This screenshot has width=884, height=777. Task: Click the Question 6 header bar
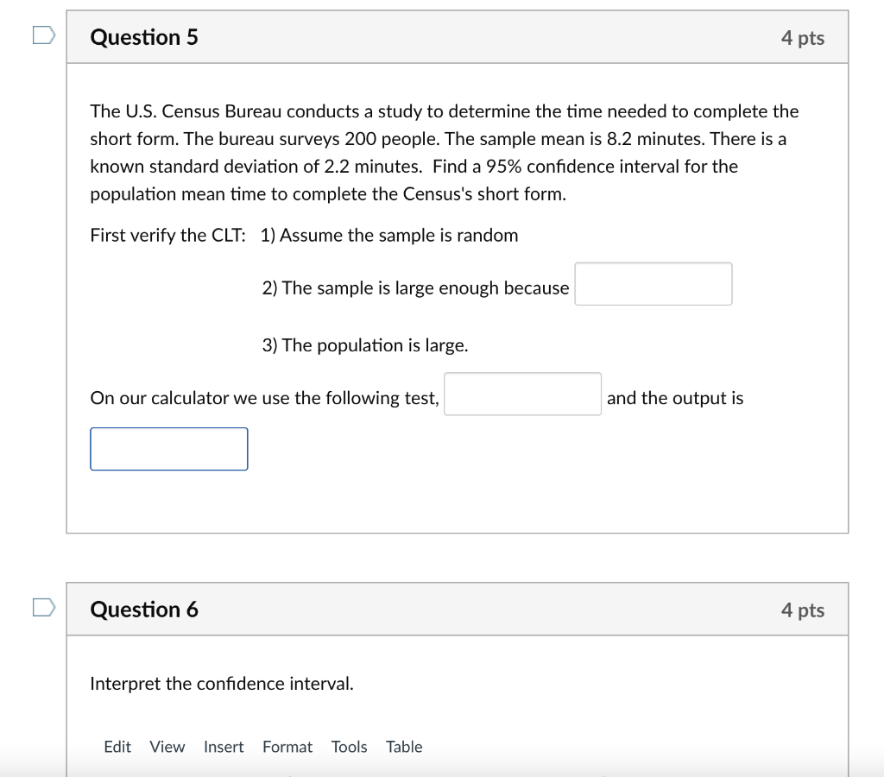pos(458,609)
